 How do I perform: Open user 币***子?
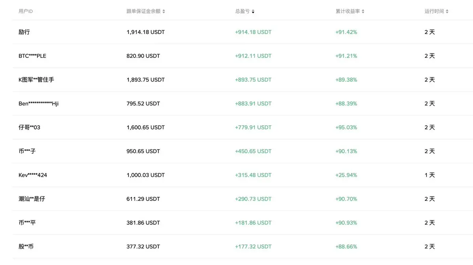pos(27,151)
